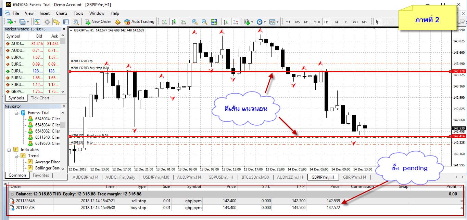Open the Data Window icon
467x220 pixels.
[x=47, y=22]
